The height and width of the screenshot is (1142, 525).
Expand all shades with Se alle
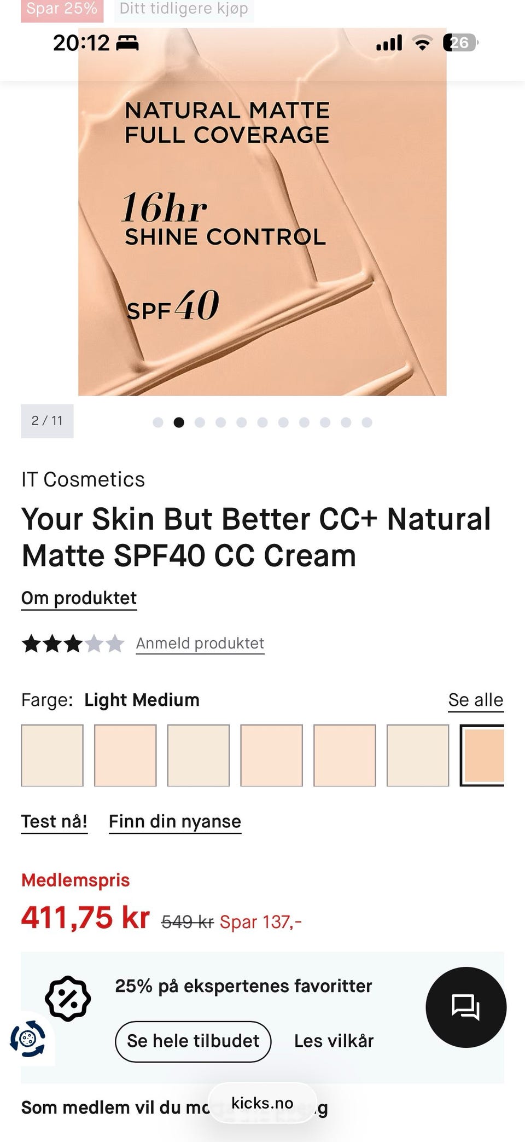[475, 700]
